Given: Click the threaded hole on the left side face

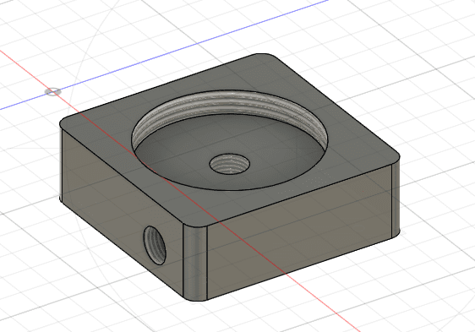Looking at the screenshot, I should click(x=155, y=245).
